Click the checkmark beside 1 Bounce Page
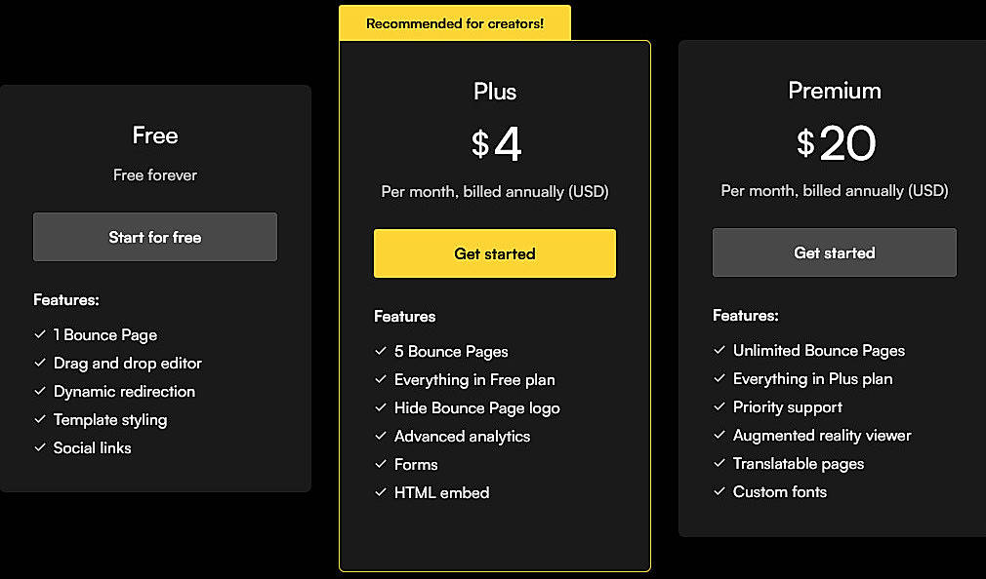This screenshot has height=579, width=986. pos(40,334)
